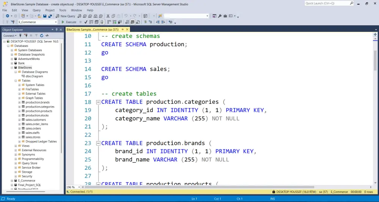Click the pin icon on query tab
The width and height of the screenshot is (379, 202).
point(122,30)
